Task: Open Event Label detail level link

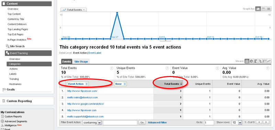Action: point(95,53)
